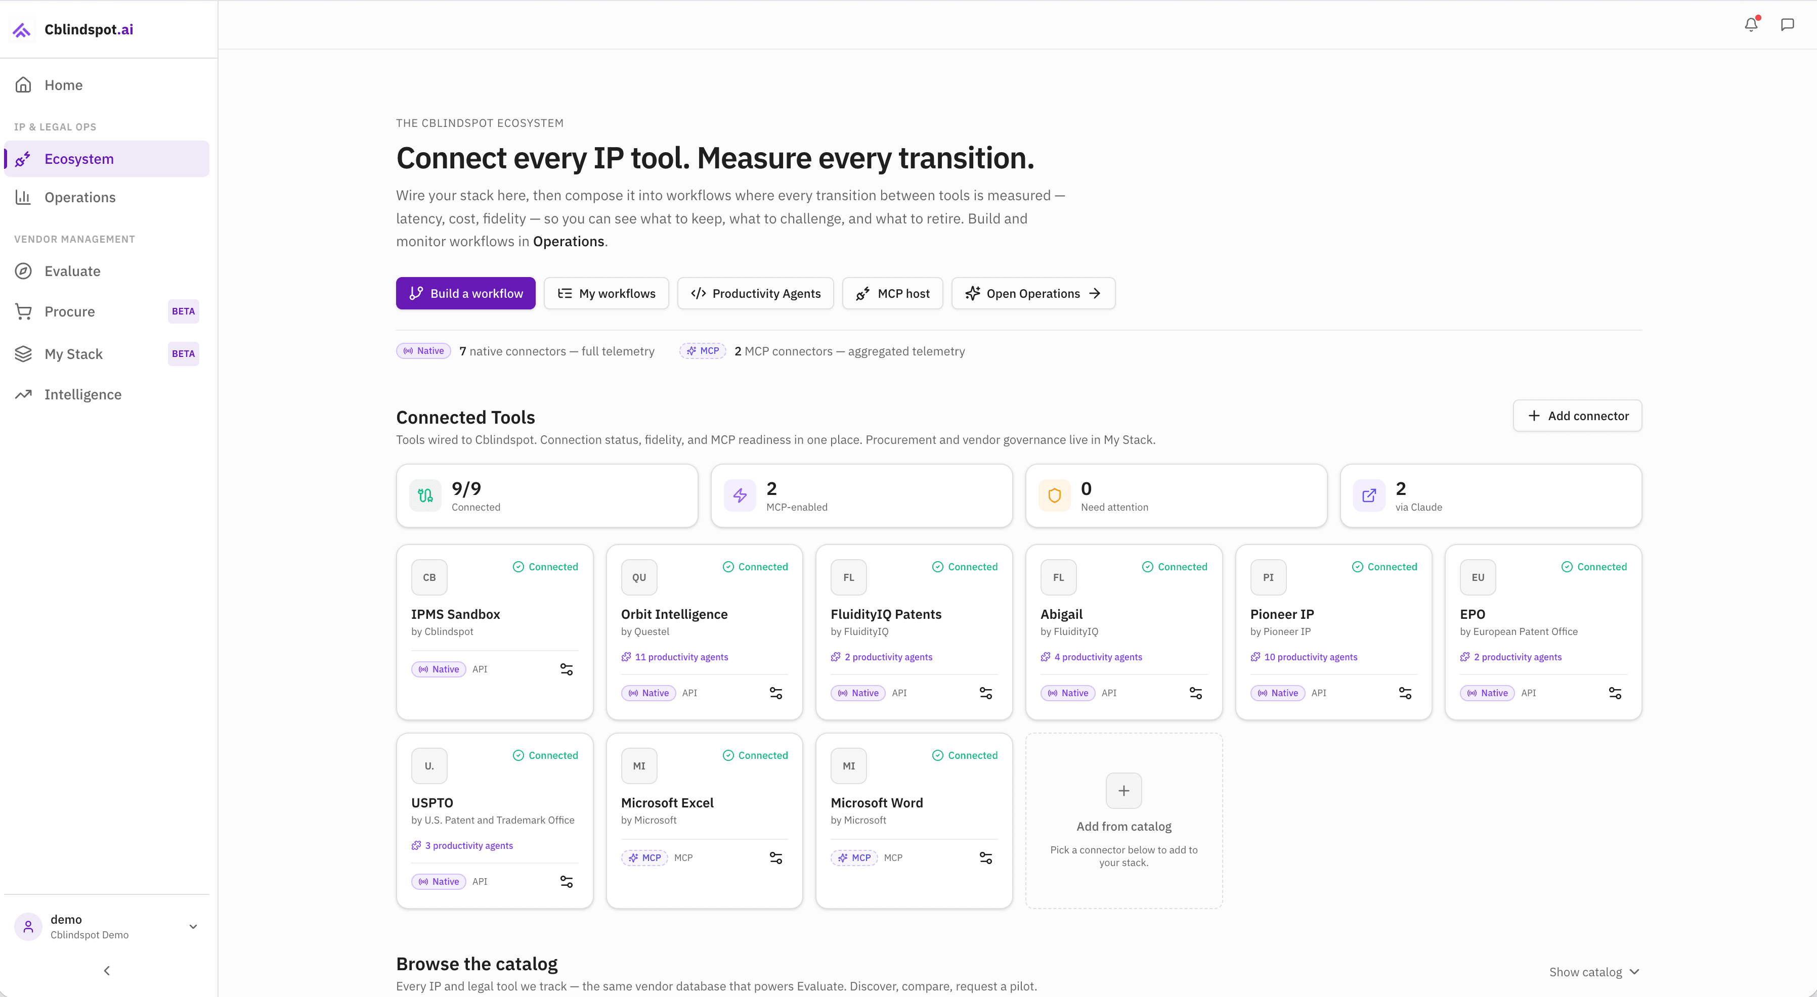Click Open Operations button
This screenshot has height=997, width=1817.
pos(1033,293)
